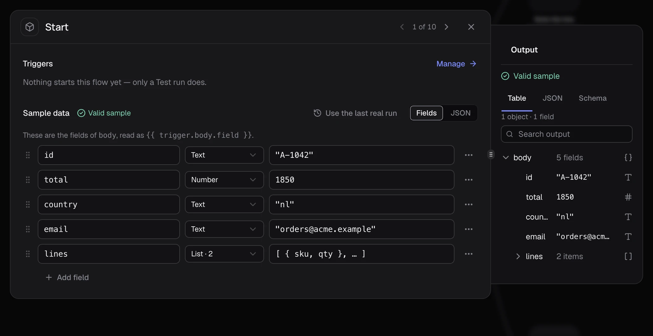Viewport: 653px width, 336px height.
Task: Open the type dropdown for email field
Action: (x=224, y=229)
